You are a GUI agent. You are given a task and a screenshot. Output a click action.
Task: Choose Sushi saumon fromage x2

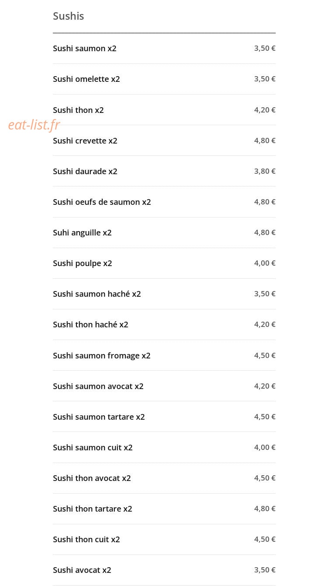coord(164,355)
